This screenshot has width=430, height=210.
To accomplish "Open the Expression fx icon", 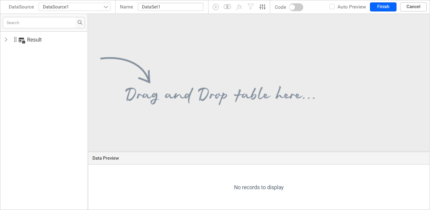I will (239, 7).
